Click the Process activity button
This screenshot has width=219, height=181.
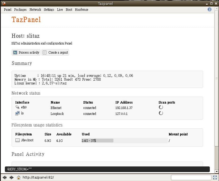tap(26, 53)
